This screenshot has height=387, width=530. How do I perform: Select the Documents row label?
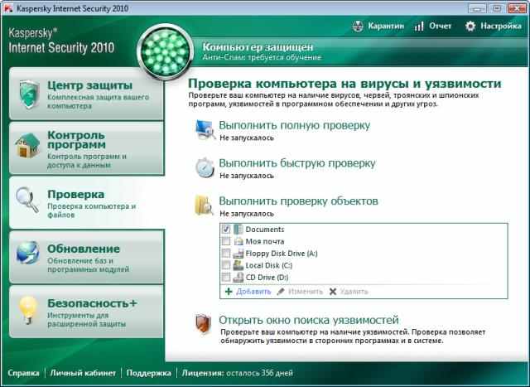[x=265, y=230]
